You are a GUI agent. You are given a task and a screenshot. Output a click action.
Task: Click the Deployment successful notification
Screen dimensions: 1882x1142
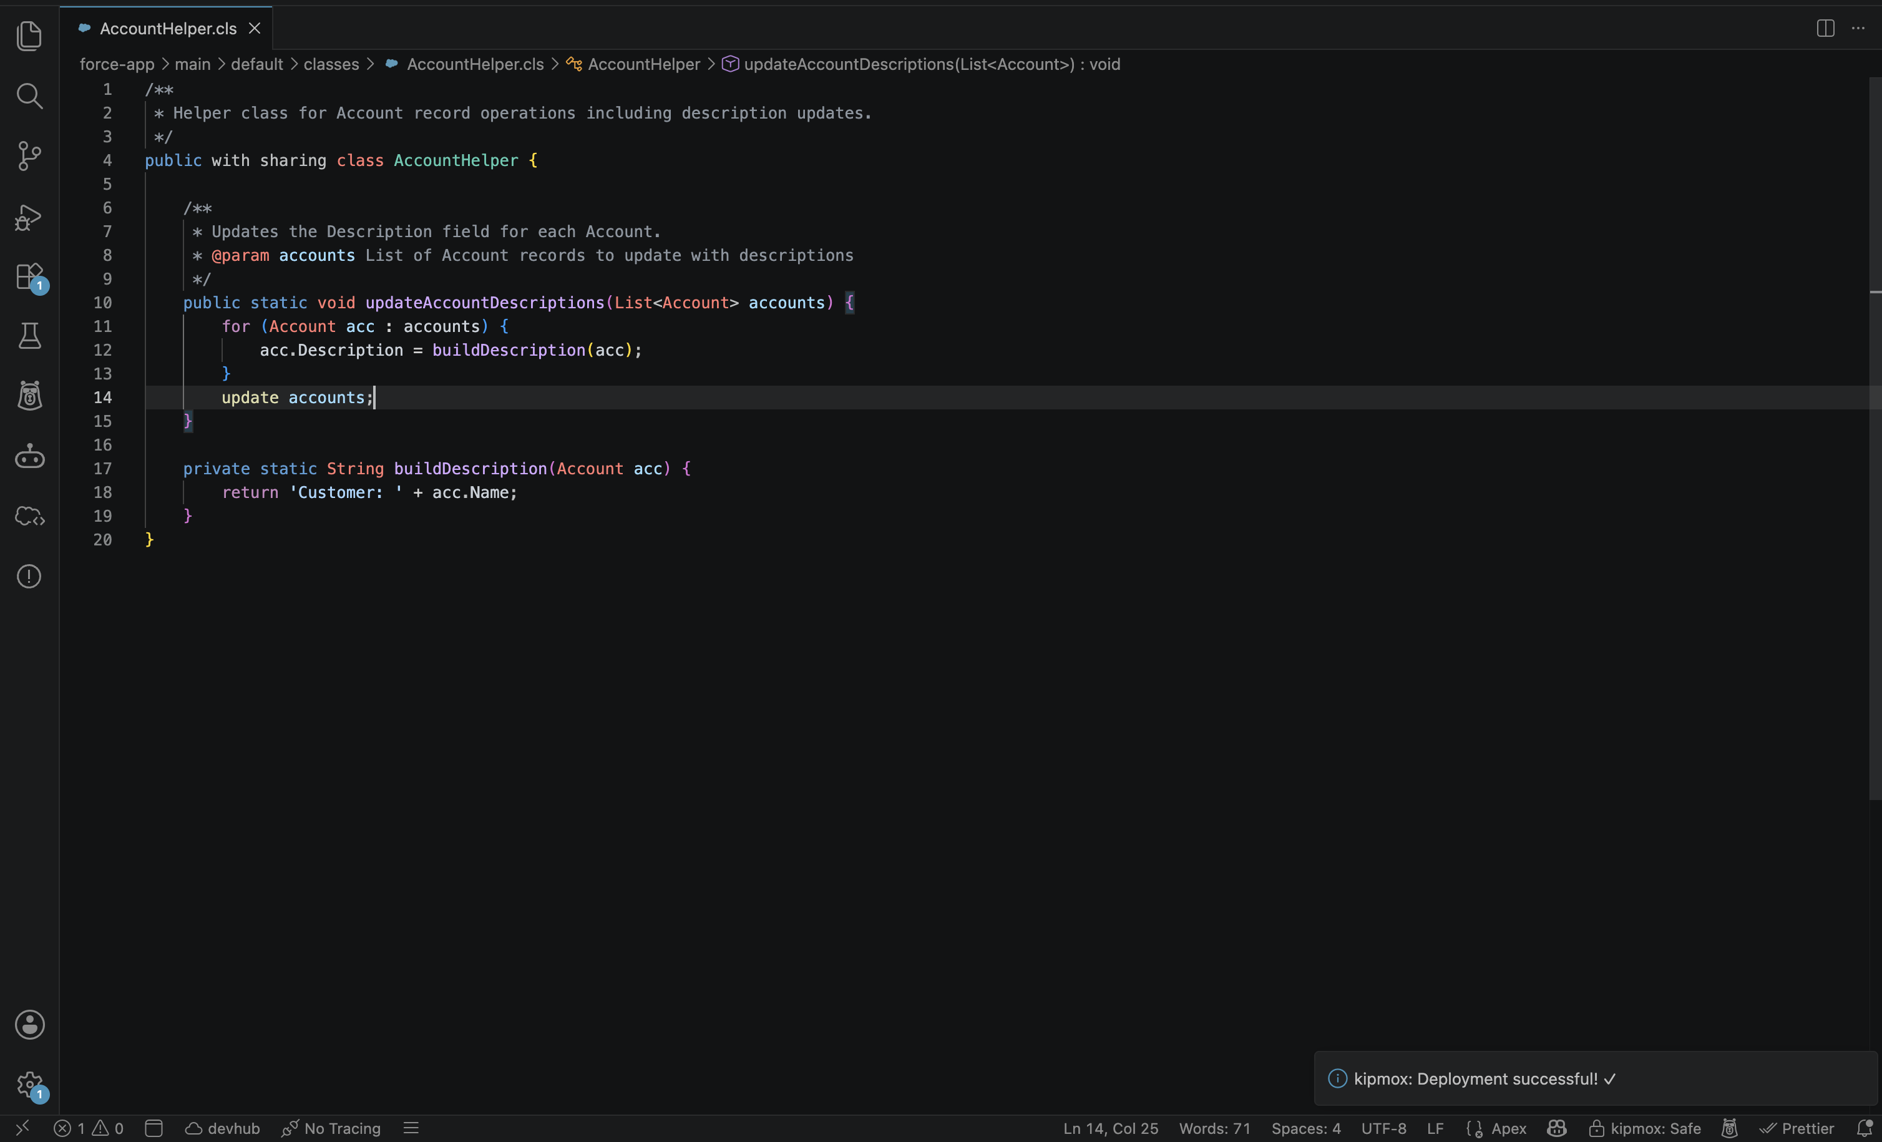pyautogui.click(x=1596, y=1078)
